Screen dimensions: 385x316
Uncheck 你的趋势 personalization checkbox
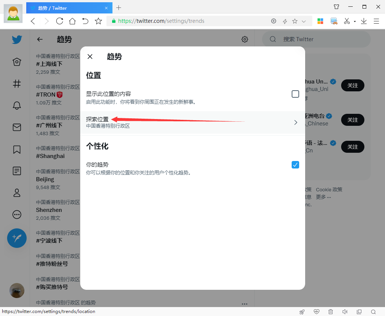click(x=295, y=165)
